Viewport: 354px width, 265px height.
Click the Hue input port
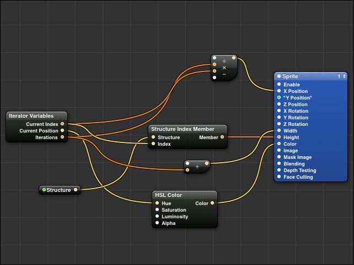pyautogui.click(x=157, y=203)
